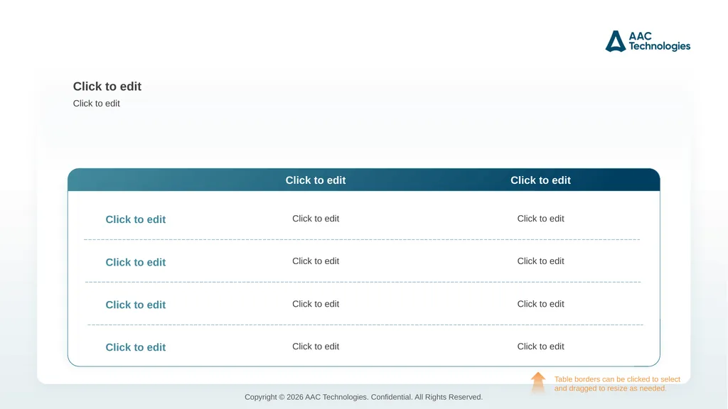
Task: Select the orange 'Table borders can be clicked' note
Action: (x=617, y=384)
